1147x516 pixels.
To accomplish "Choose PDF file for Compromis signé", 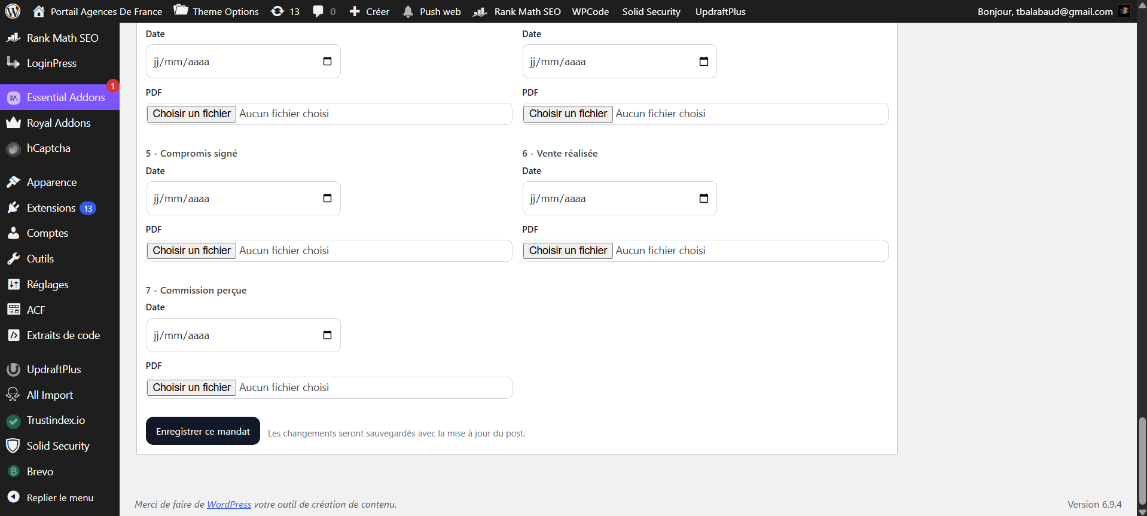I will point(191,251).
